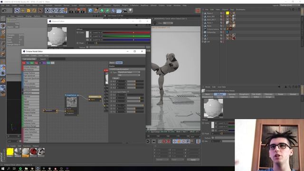The width and height of the screenshot is (304, 171).
Task: Open the Deformer objects icon
Action: tap(113, 10)
